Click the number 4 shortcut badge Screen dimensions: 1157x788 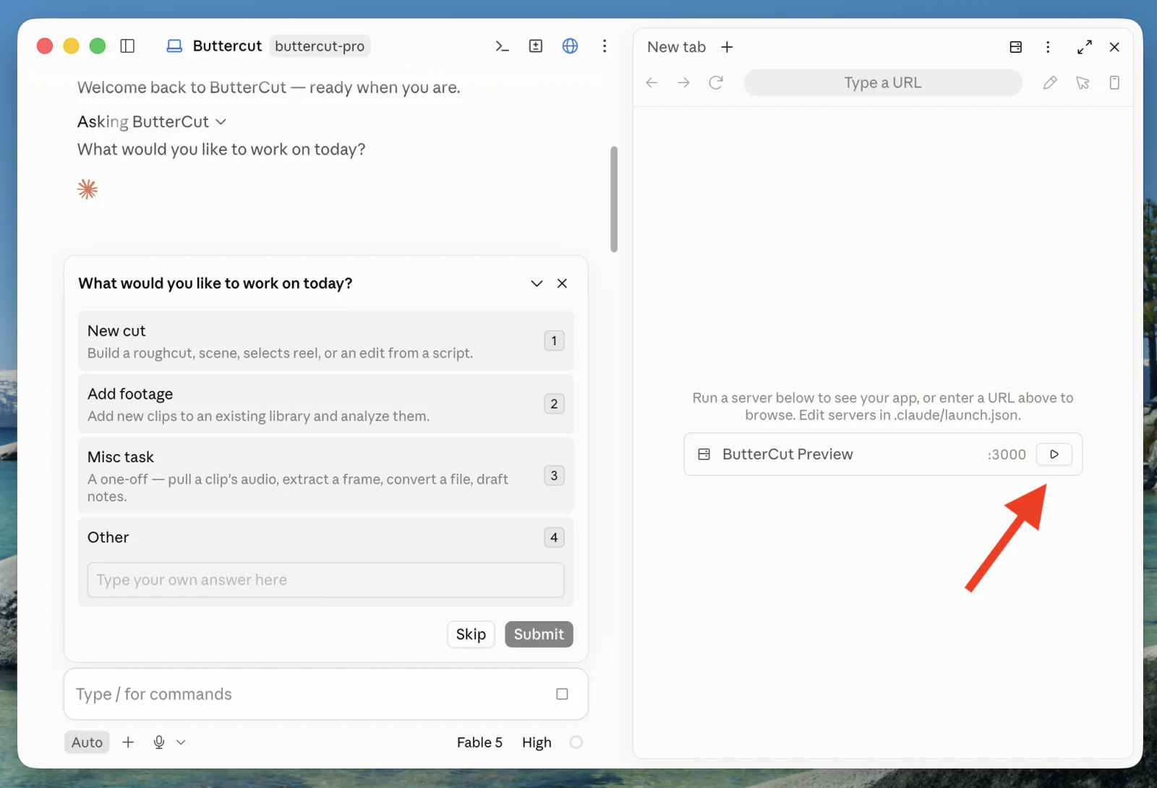coord(554,537)
